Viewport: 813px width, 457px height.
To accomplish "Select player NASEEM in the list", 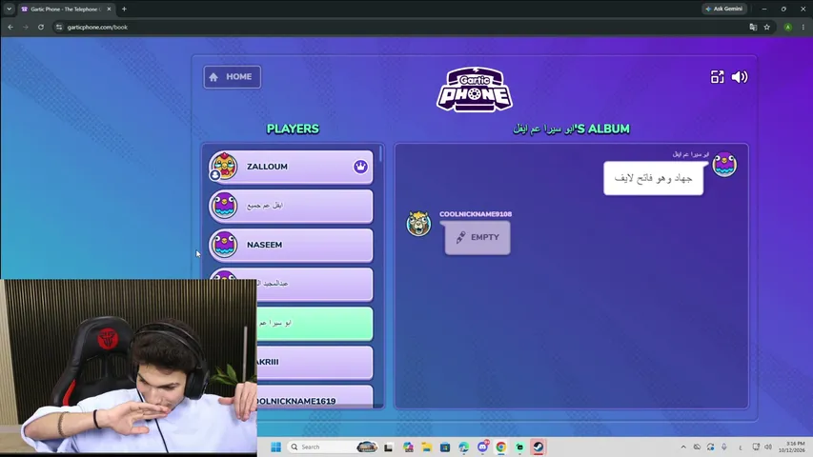I will tap(291, 245).
